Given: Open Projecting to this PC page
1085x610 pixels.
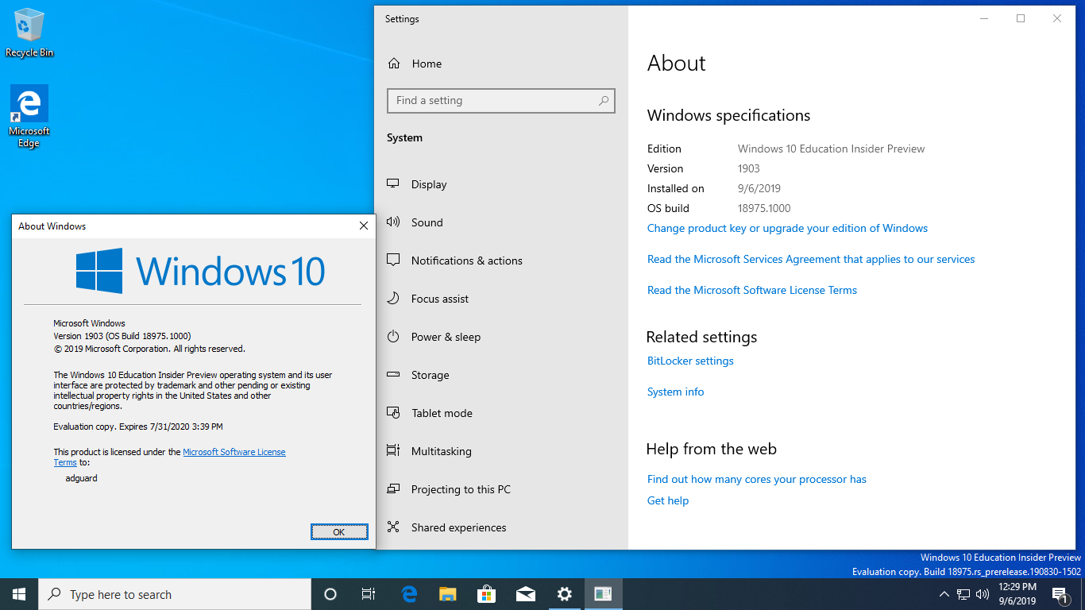Looking at the screenshot, I should [x=500, y=489].
